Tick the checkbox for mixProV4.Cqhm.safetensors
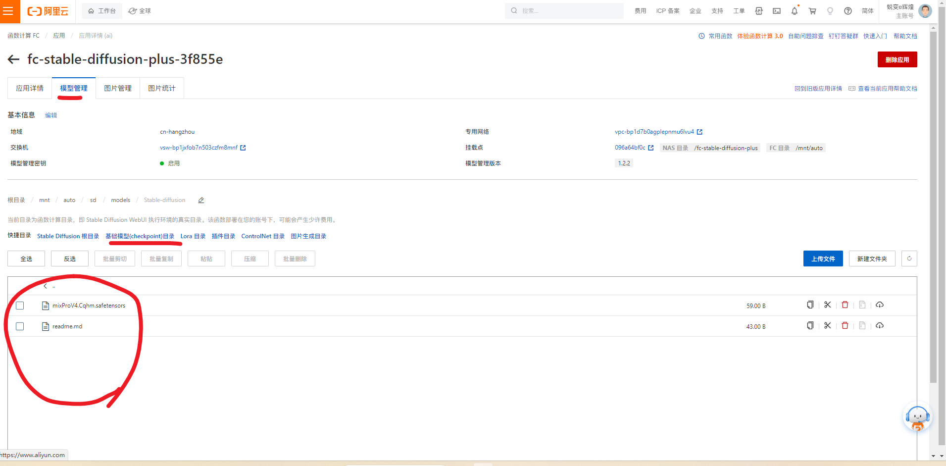The image size is (946, 466). coord(20,306)
